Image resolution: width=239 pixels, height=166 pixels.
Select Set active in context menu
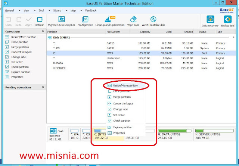coord(116,115)
